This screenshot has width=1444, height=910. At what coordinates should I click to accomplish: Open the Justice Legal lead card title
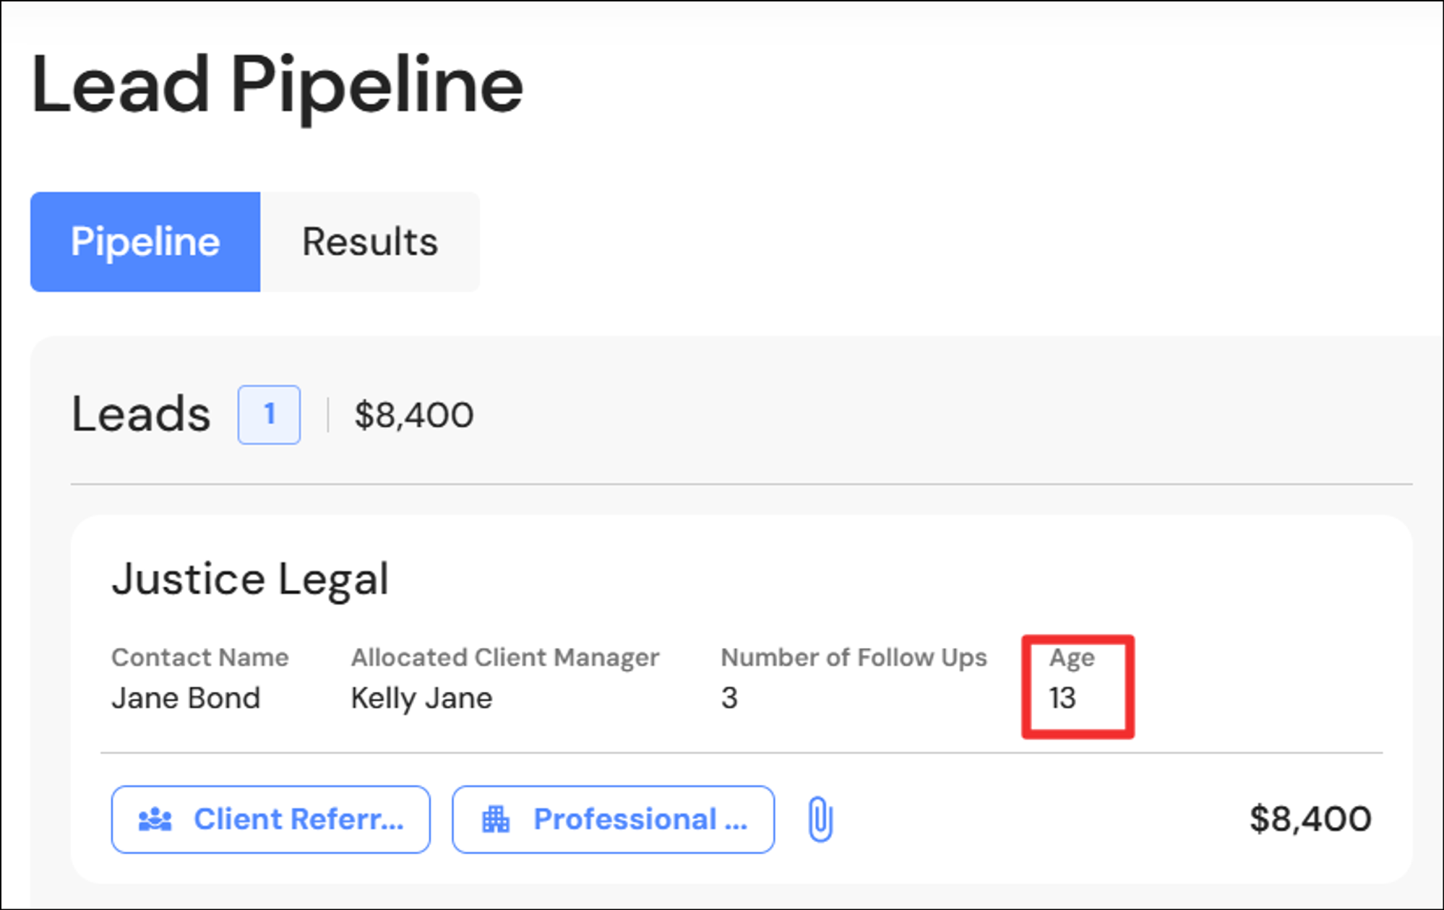[250, 579]
